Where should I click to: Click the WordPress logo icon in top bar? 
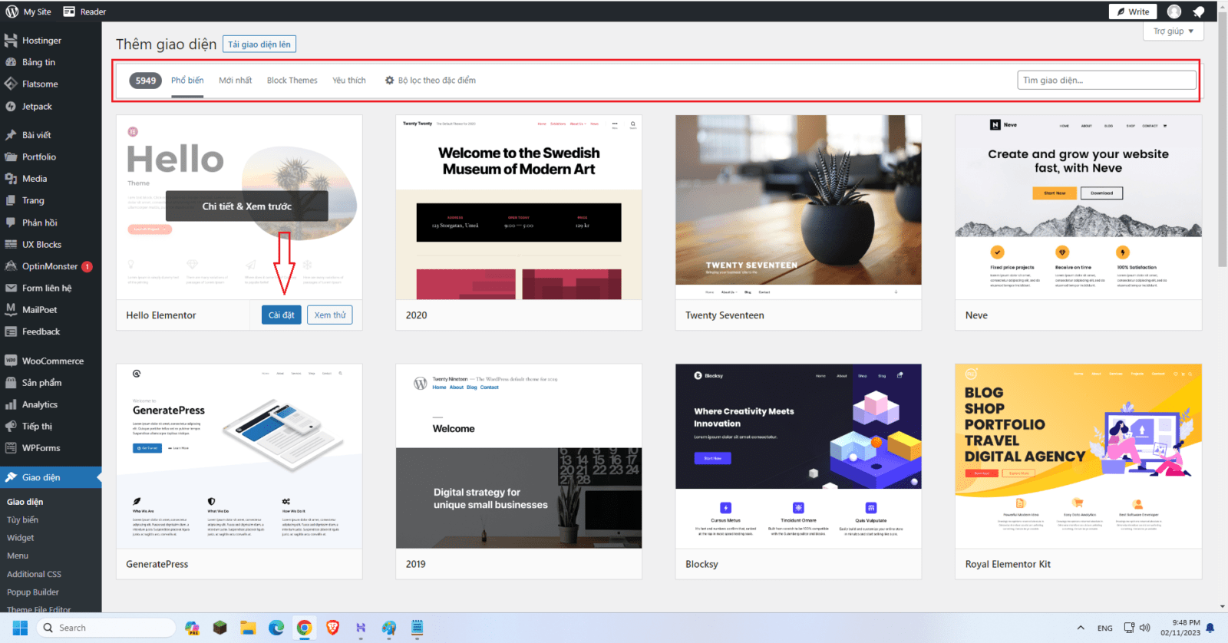coord(12,12)
